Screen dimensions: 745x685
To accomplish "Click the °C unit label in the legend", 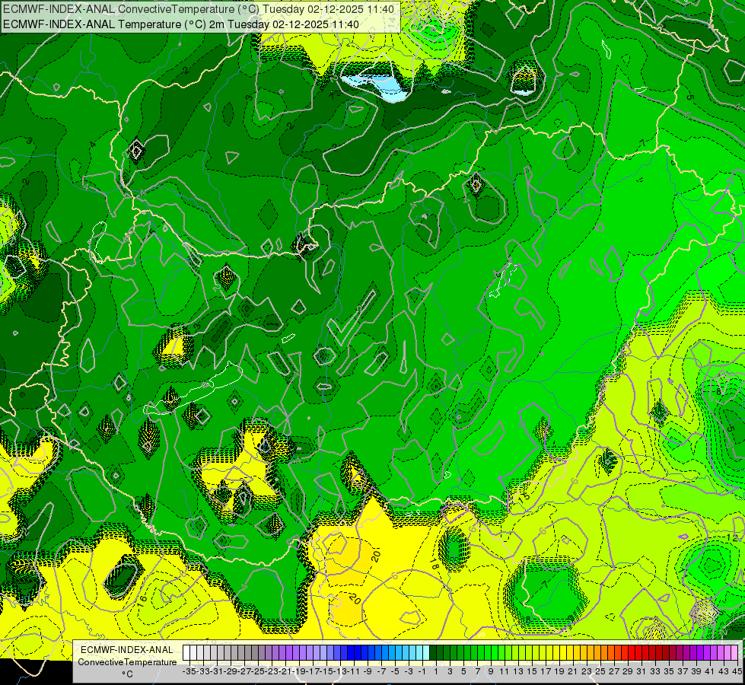I will pos(127,674).
